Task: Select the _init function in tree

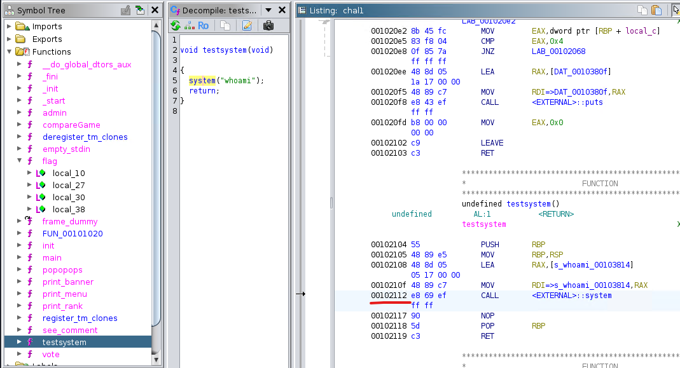Action: click(x=50, y=89)
